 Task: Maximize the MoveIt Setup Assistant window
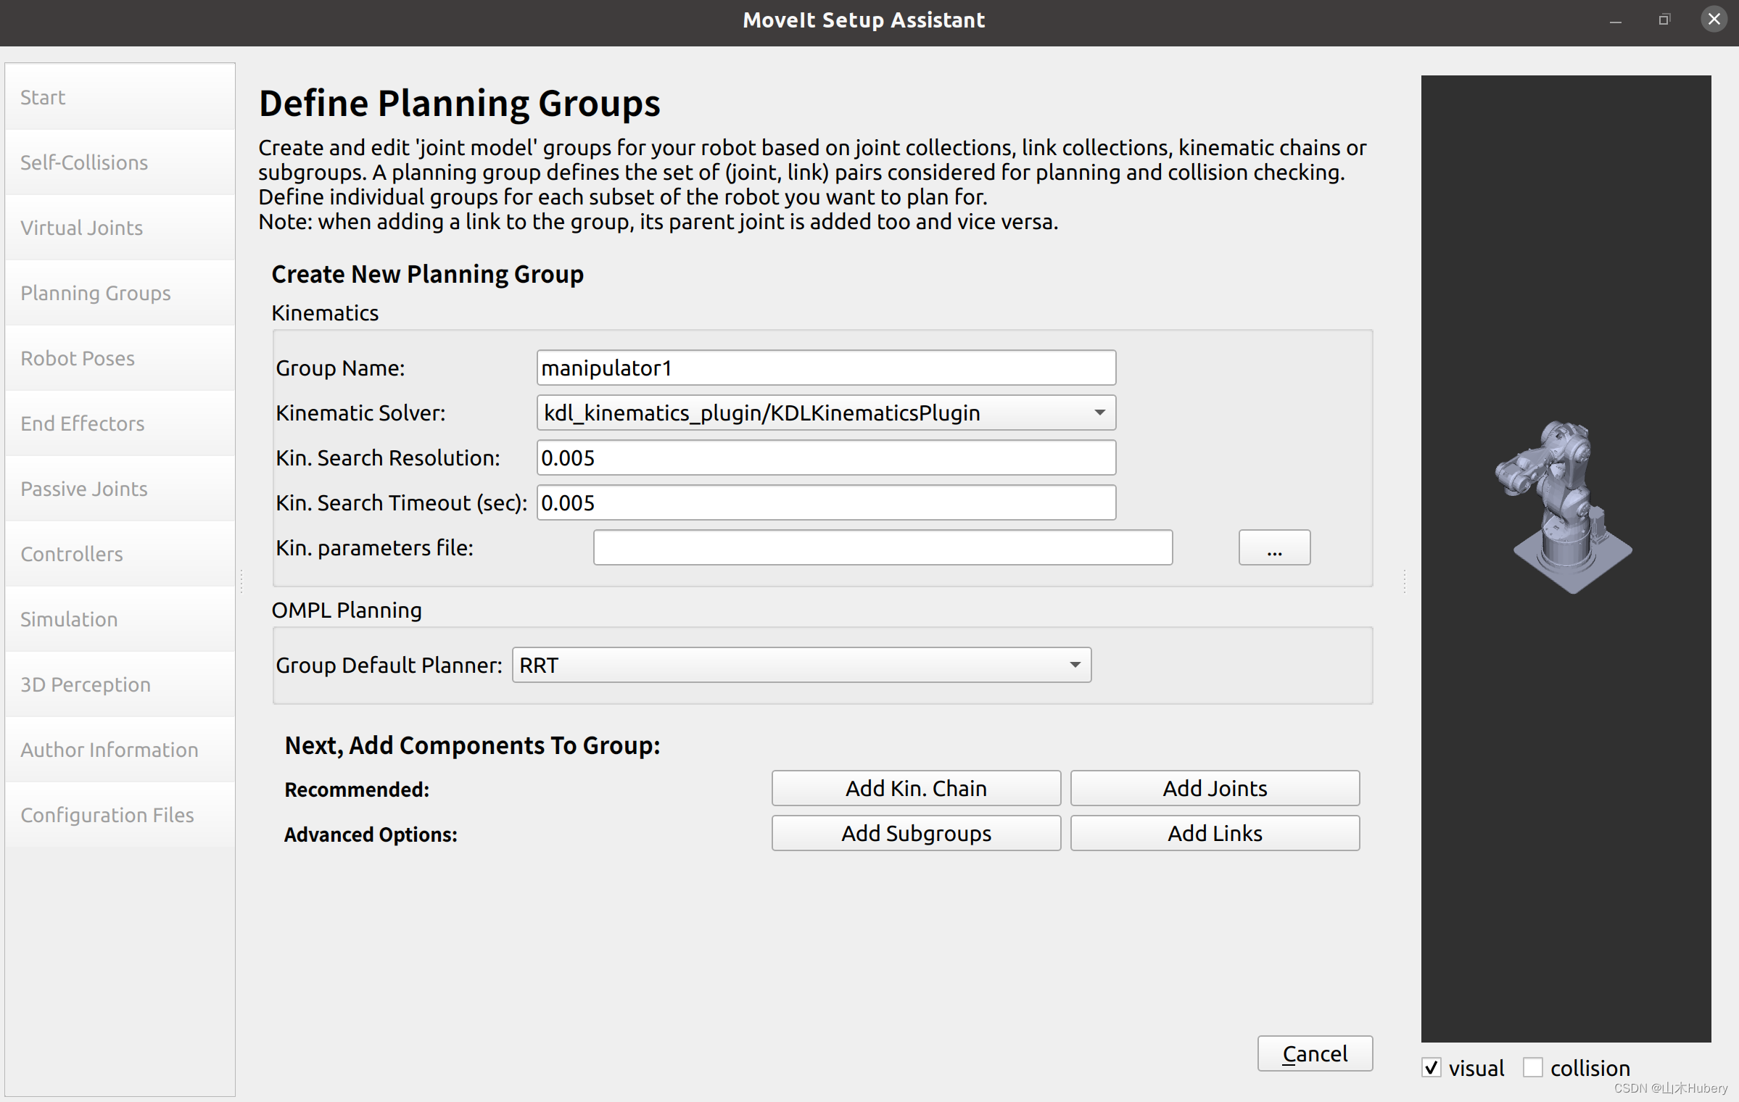pos(1664,20)
